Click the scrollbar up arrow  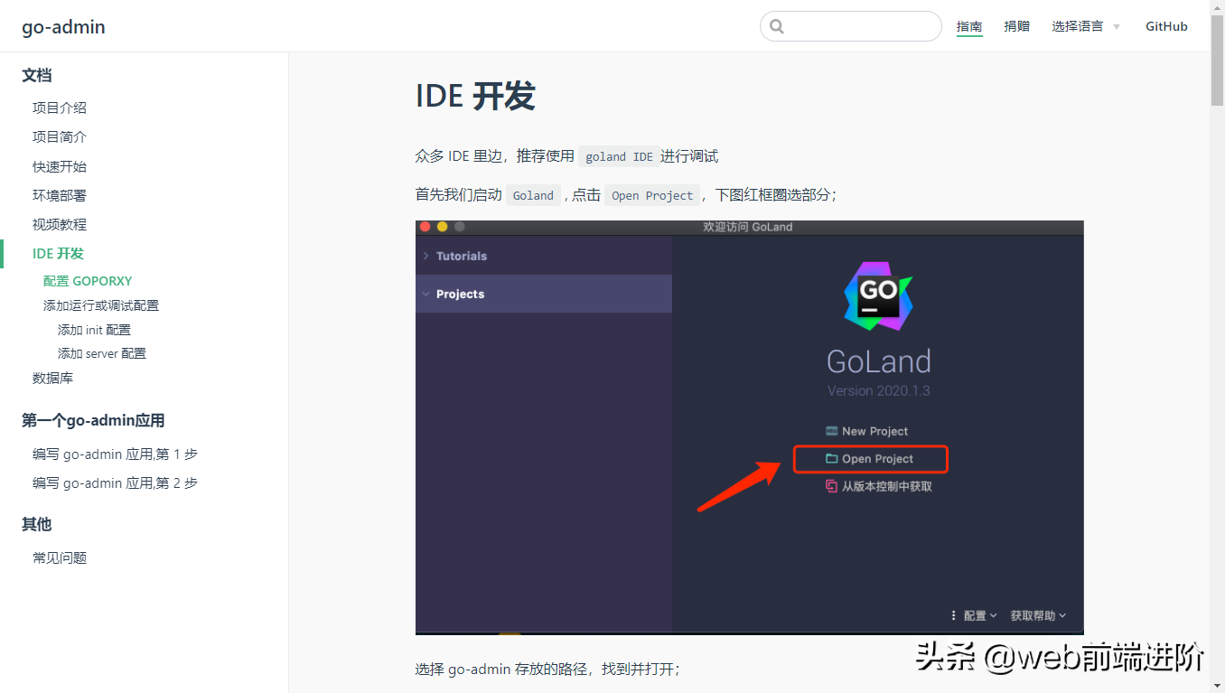(x=1218, y=7)
